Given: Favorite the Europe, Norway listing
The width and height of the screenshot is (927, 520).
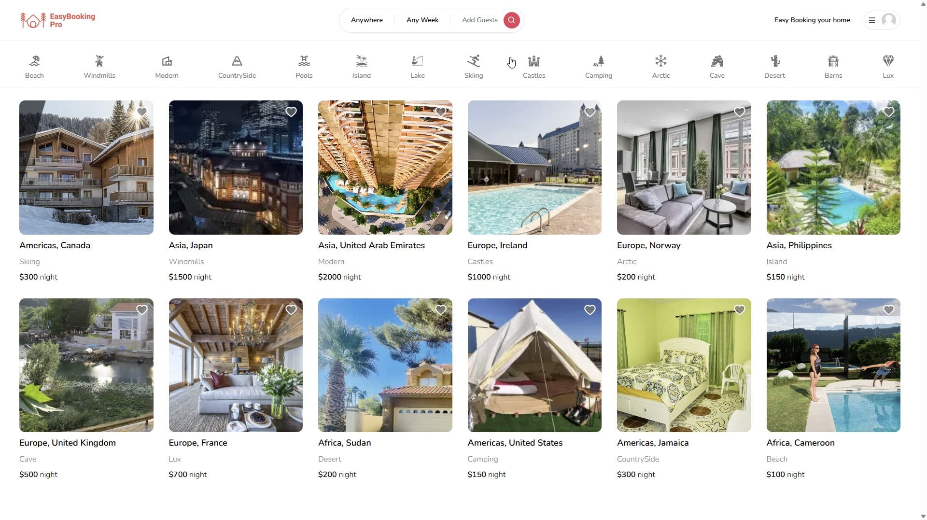Looking at the screenshot, I should tap(739, 112).
